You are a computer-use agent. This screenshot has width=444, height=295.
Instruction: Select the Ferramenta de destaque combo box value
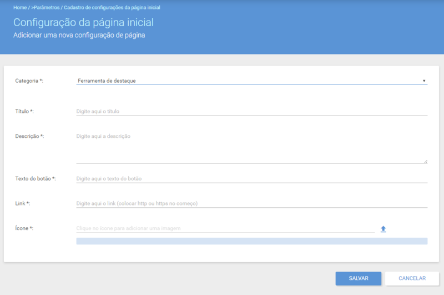(x=252, y=81)
